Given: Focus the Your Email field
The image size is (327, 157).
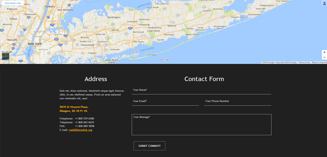Looking at the screenshot, I should [x=166, y=101].
